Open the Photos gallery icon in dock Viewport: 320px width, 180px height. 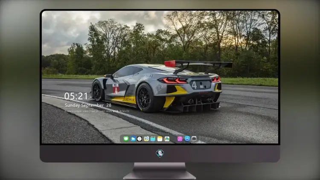coord(167,139)
